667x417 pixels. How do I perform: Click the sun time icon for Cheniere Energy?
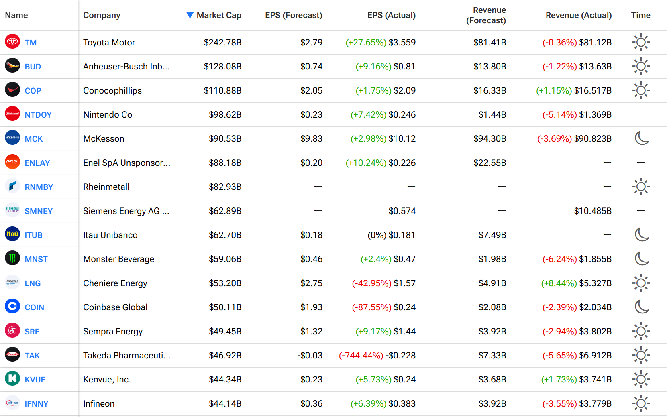641,283
